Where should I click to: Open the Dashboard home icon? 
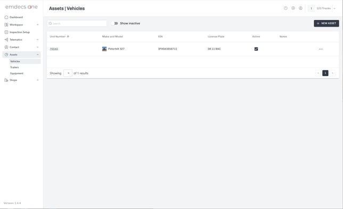6,17
